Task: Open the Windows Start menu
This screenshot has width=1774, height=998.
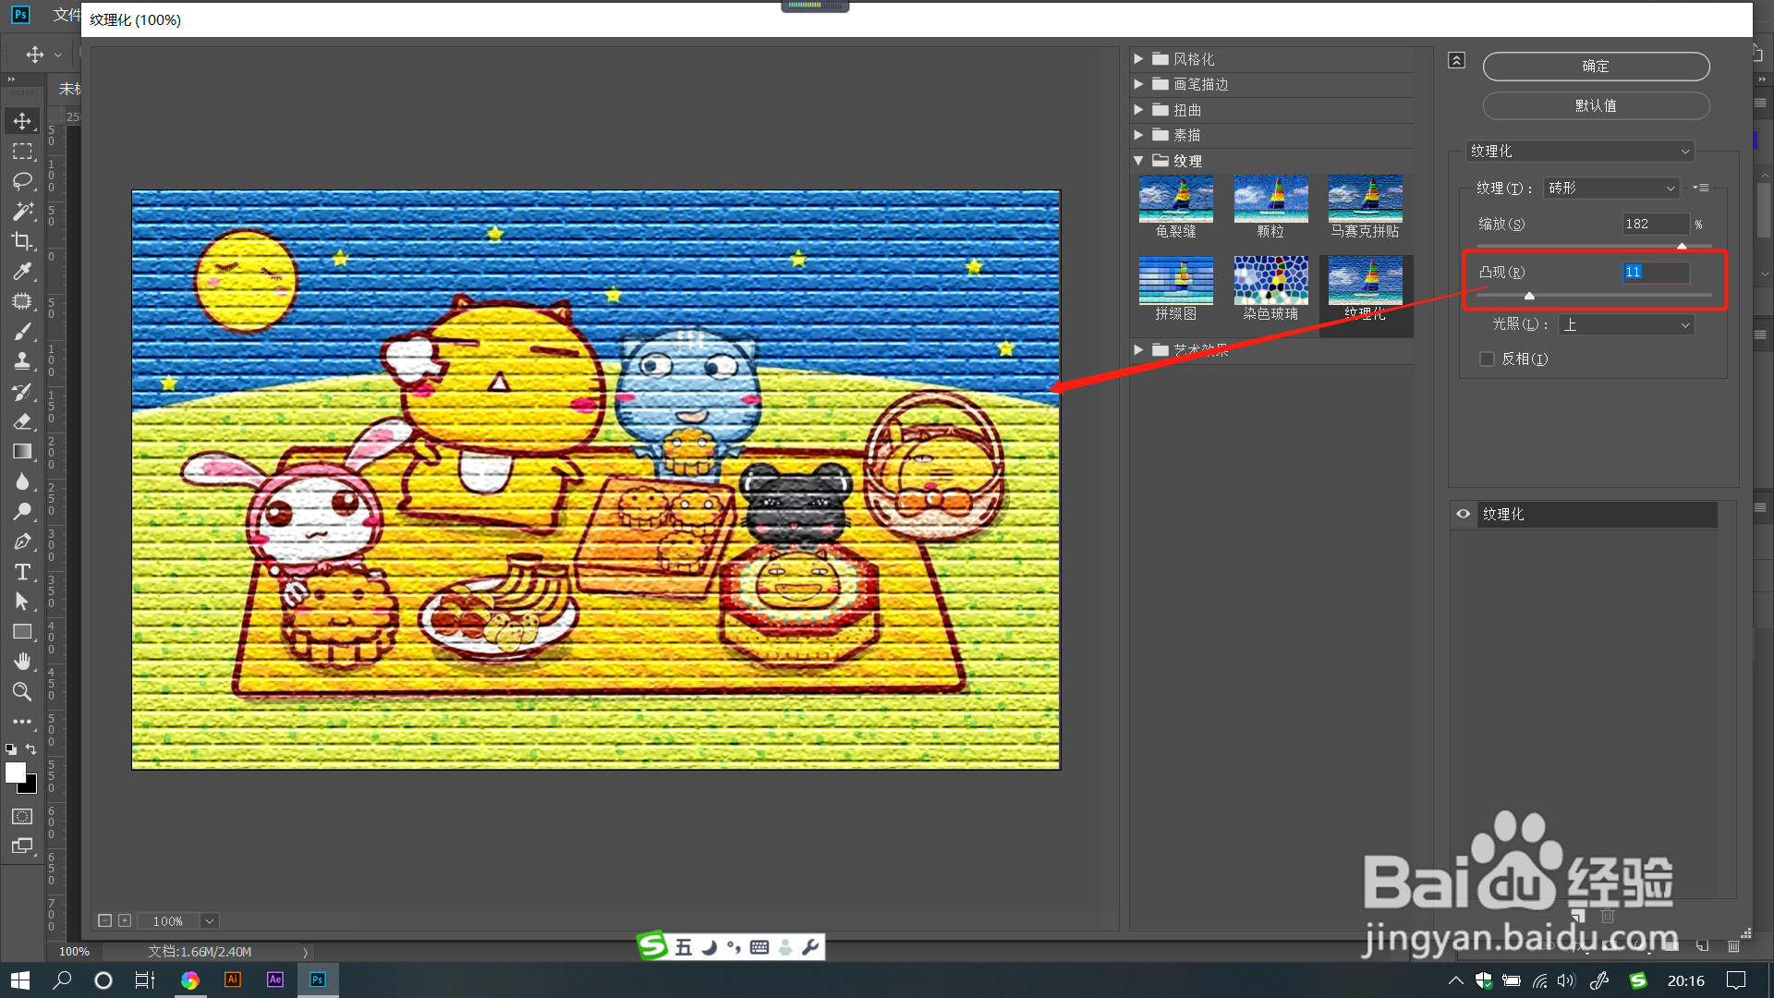Action: point(20,980)
